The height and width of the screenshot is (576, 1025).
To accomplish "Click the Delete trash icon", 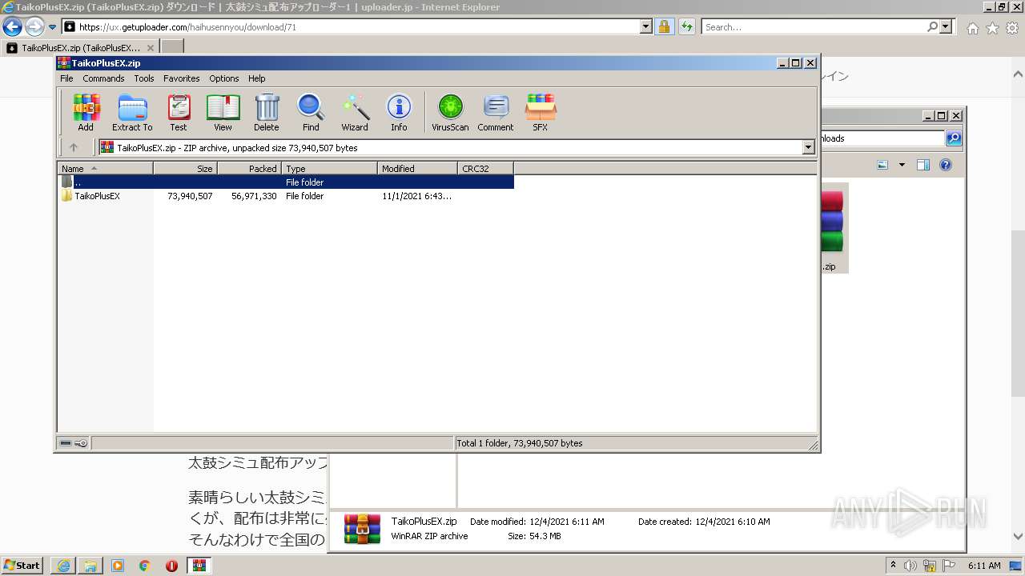I will [267, 112].
